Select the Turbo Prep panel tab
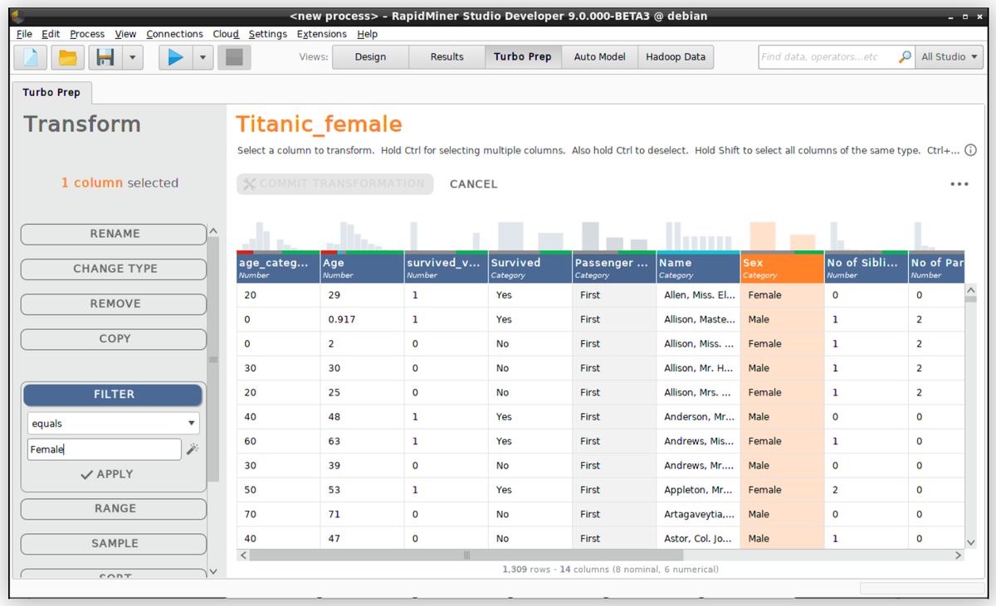Screen dimensions: 996x606 [51, 92]
